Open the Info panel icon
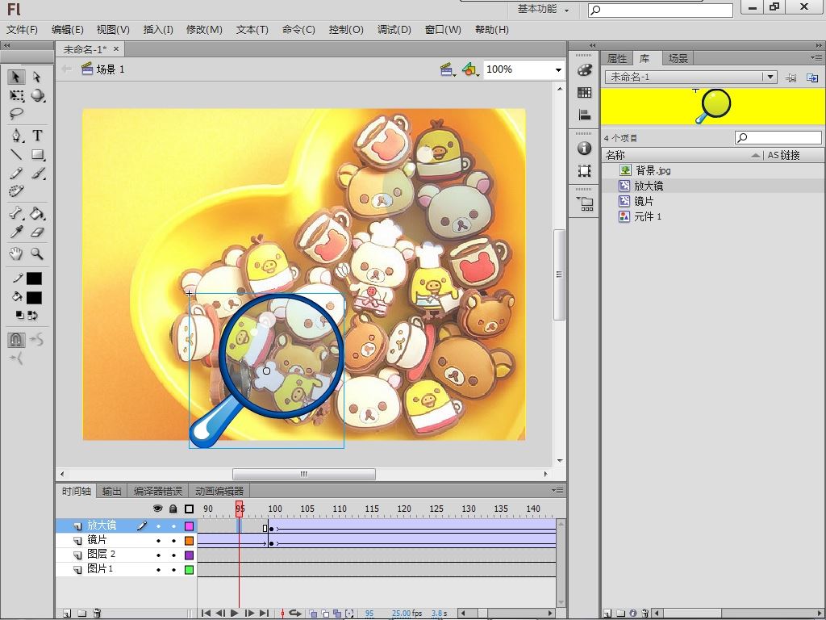This screenshot has height=620, width=826. (x=584, y=149)
